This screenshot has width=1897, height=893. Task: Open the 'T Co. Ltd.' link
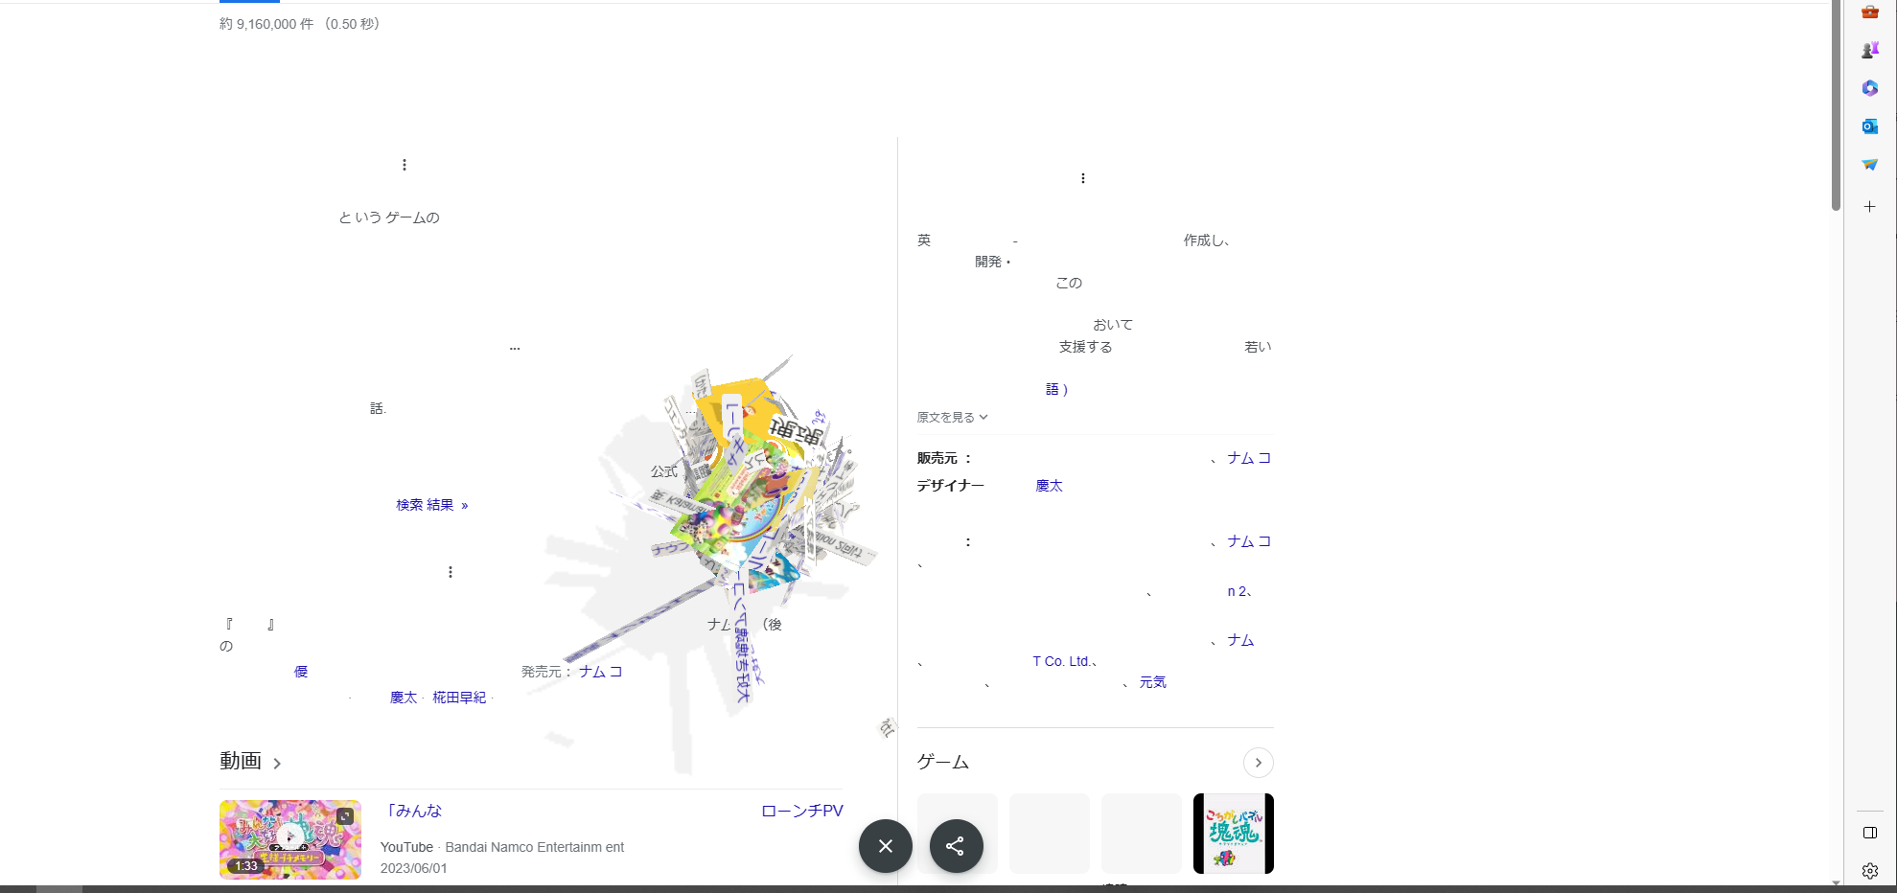click(1061, 661)
